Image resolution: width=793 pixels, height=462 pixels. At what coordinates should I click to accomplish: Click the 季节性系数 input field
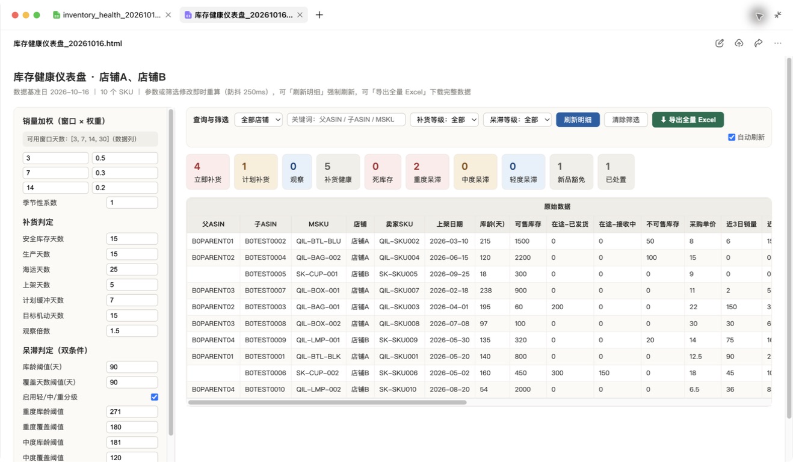(132, 203)
